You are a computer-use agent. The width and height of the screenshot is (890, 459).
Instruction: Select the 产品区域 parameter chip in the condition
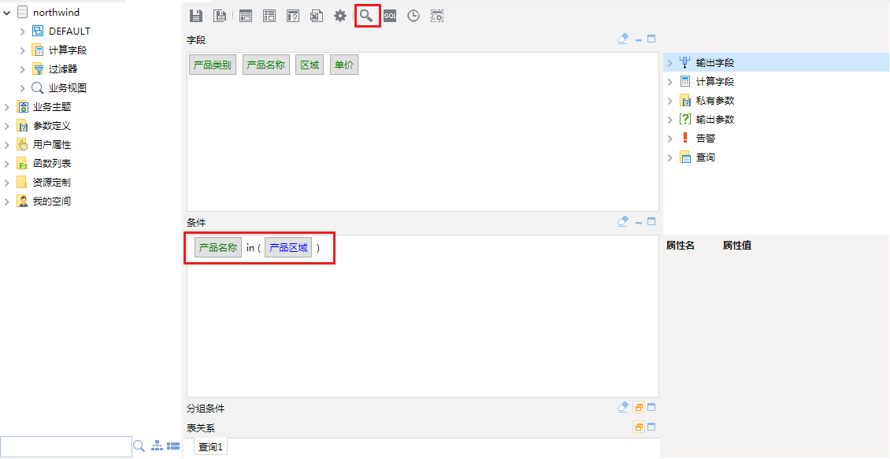288,247
